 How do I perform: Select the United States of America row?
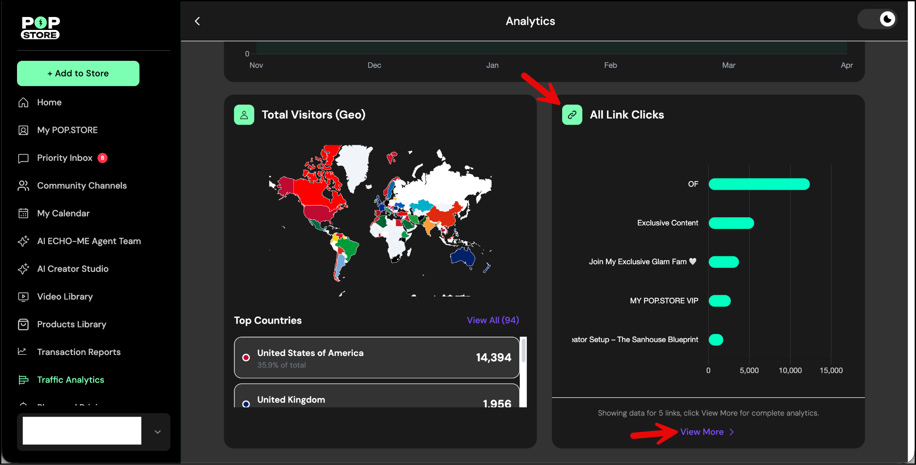pos(376,358)
